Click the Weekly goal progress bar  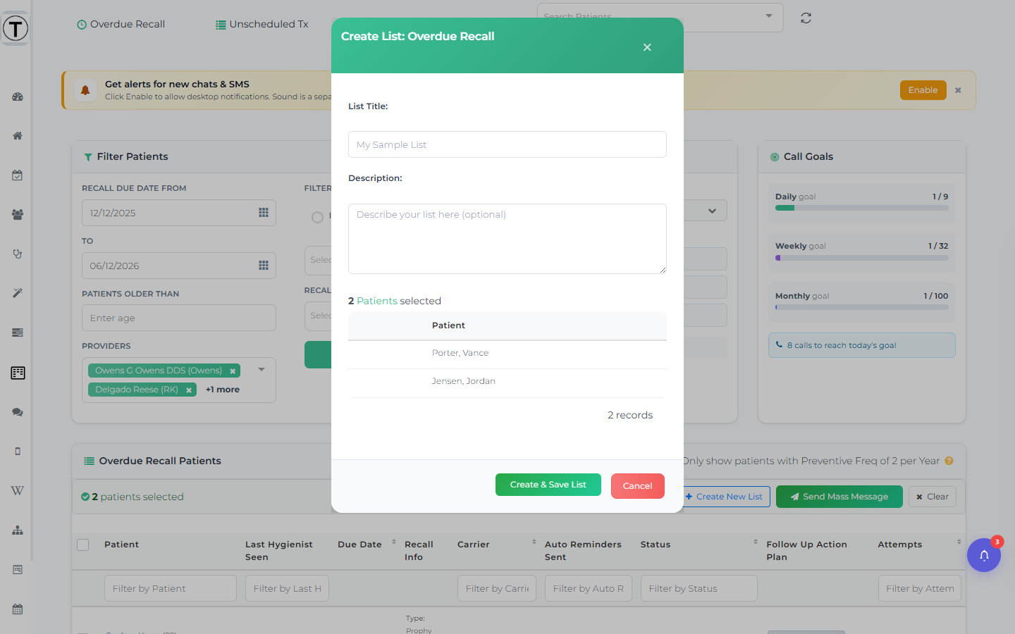(x=862, y=258)
